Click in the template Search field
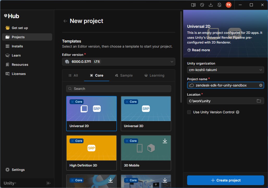 point(119,89)
